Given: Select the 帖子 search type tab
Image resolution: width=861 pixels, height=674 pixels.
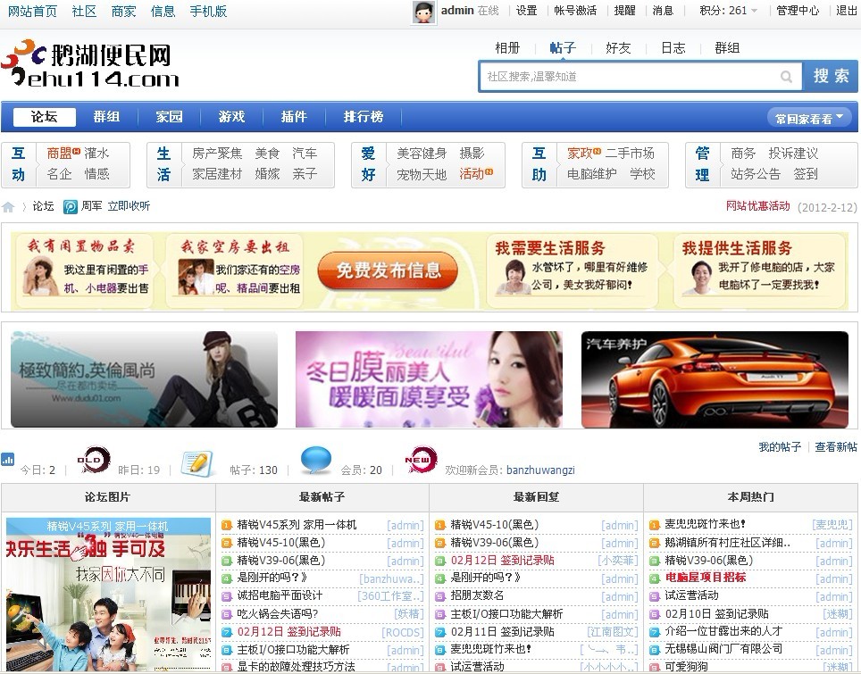Looking at the screenshot, I should [x=564, y=47].
